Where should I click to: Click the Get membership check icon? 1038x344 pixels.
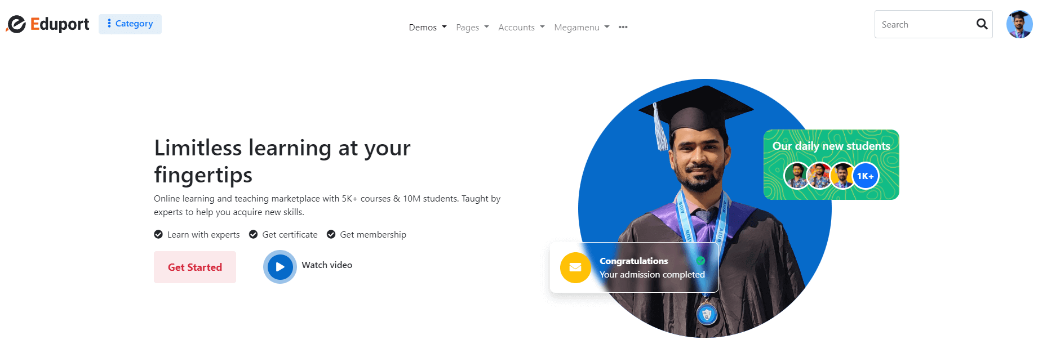pyautogui.click(x=331, y=234)
